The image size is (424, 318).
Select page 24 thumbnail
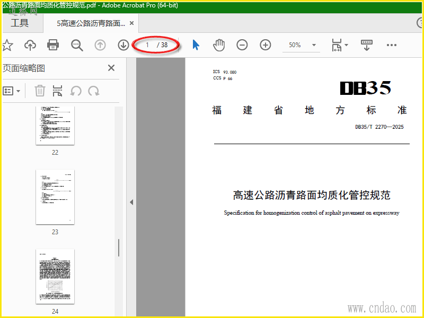(55, 276)
